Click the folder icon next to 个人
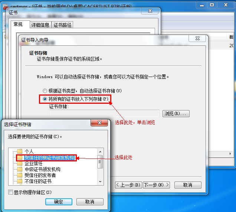The height and width of the screenshot is (212, 236). coord(20,151)
